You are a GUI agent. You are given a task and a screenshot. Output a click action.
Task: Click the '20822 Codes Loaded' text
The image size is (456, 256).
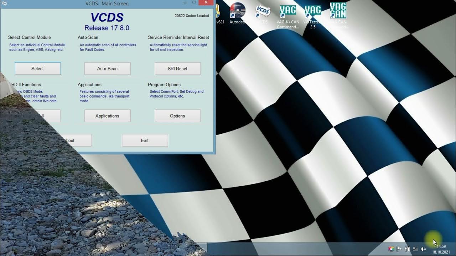tap(192, 16)
